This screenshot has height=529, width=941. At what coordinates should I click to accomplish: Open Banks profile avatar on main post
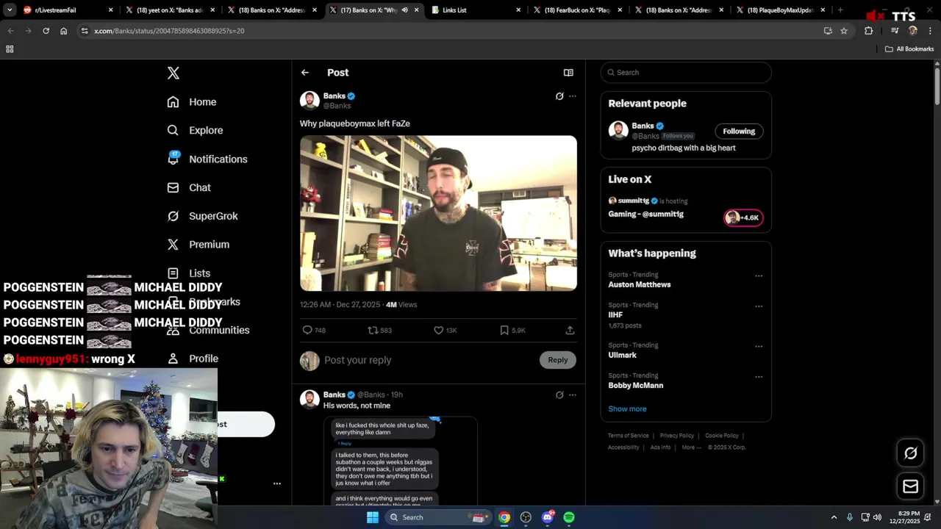click(x=310, y=101)
